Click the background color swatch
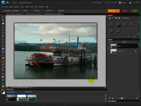Image resolution: width=141 pixels, height=106 pixels. 4,93
